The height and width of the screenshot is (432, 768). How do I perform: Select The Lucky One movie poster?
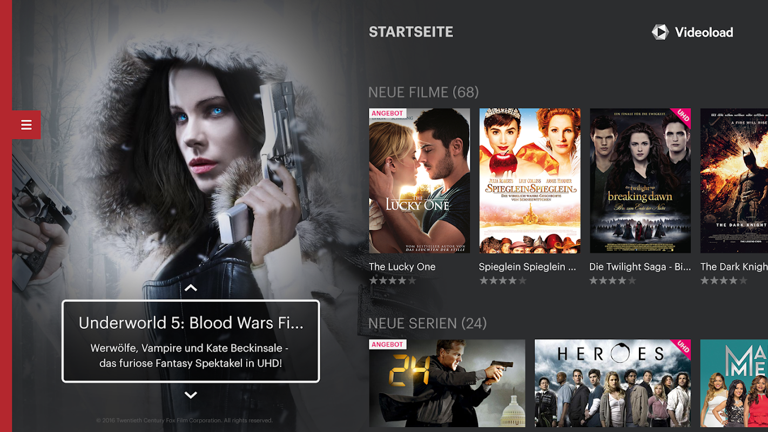pyautogui.click(x=419, y=181)
